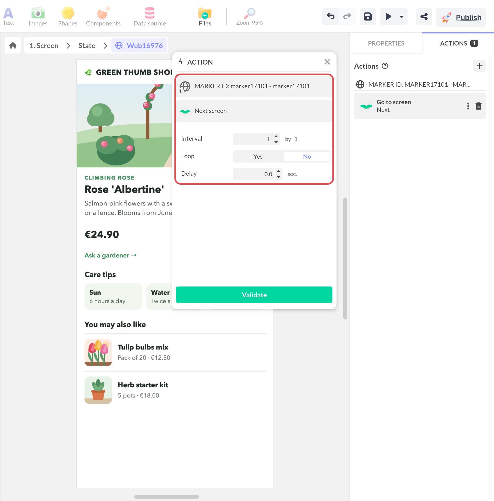
Task: Increase the Delay value
Action: (x=278, y=171)
